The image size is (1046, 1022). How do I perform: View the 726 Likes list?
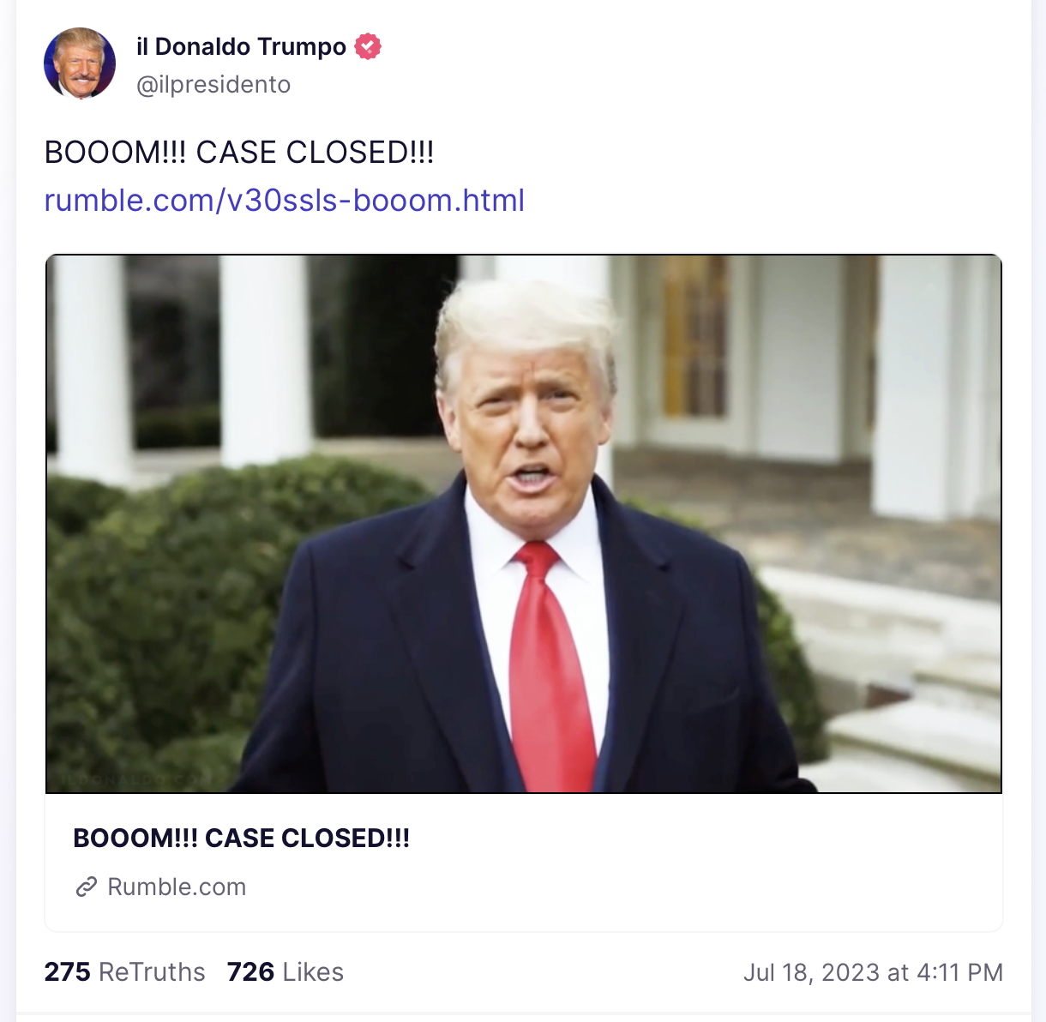point(286,971)
